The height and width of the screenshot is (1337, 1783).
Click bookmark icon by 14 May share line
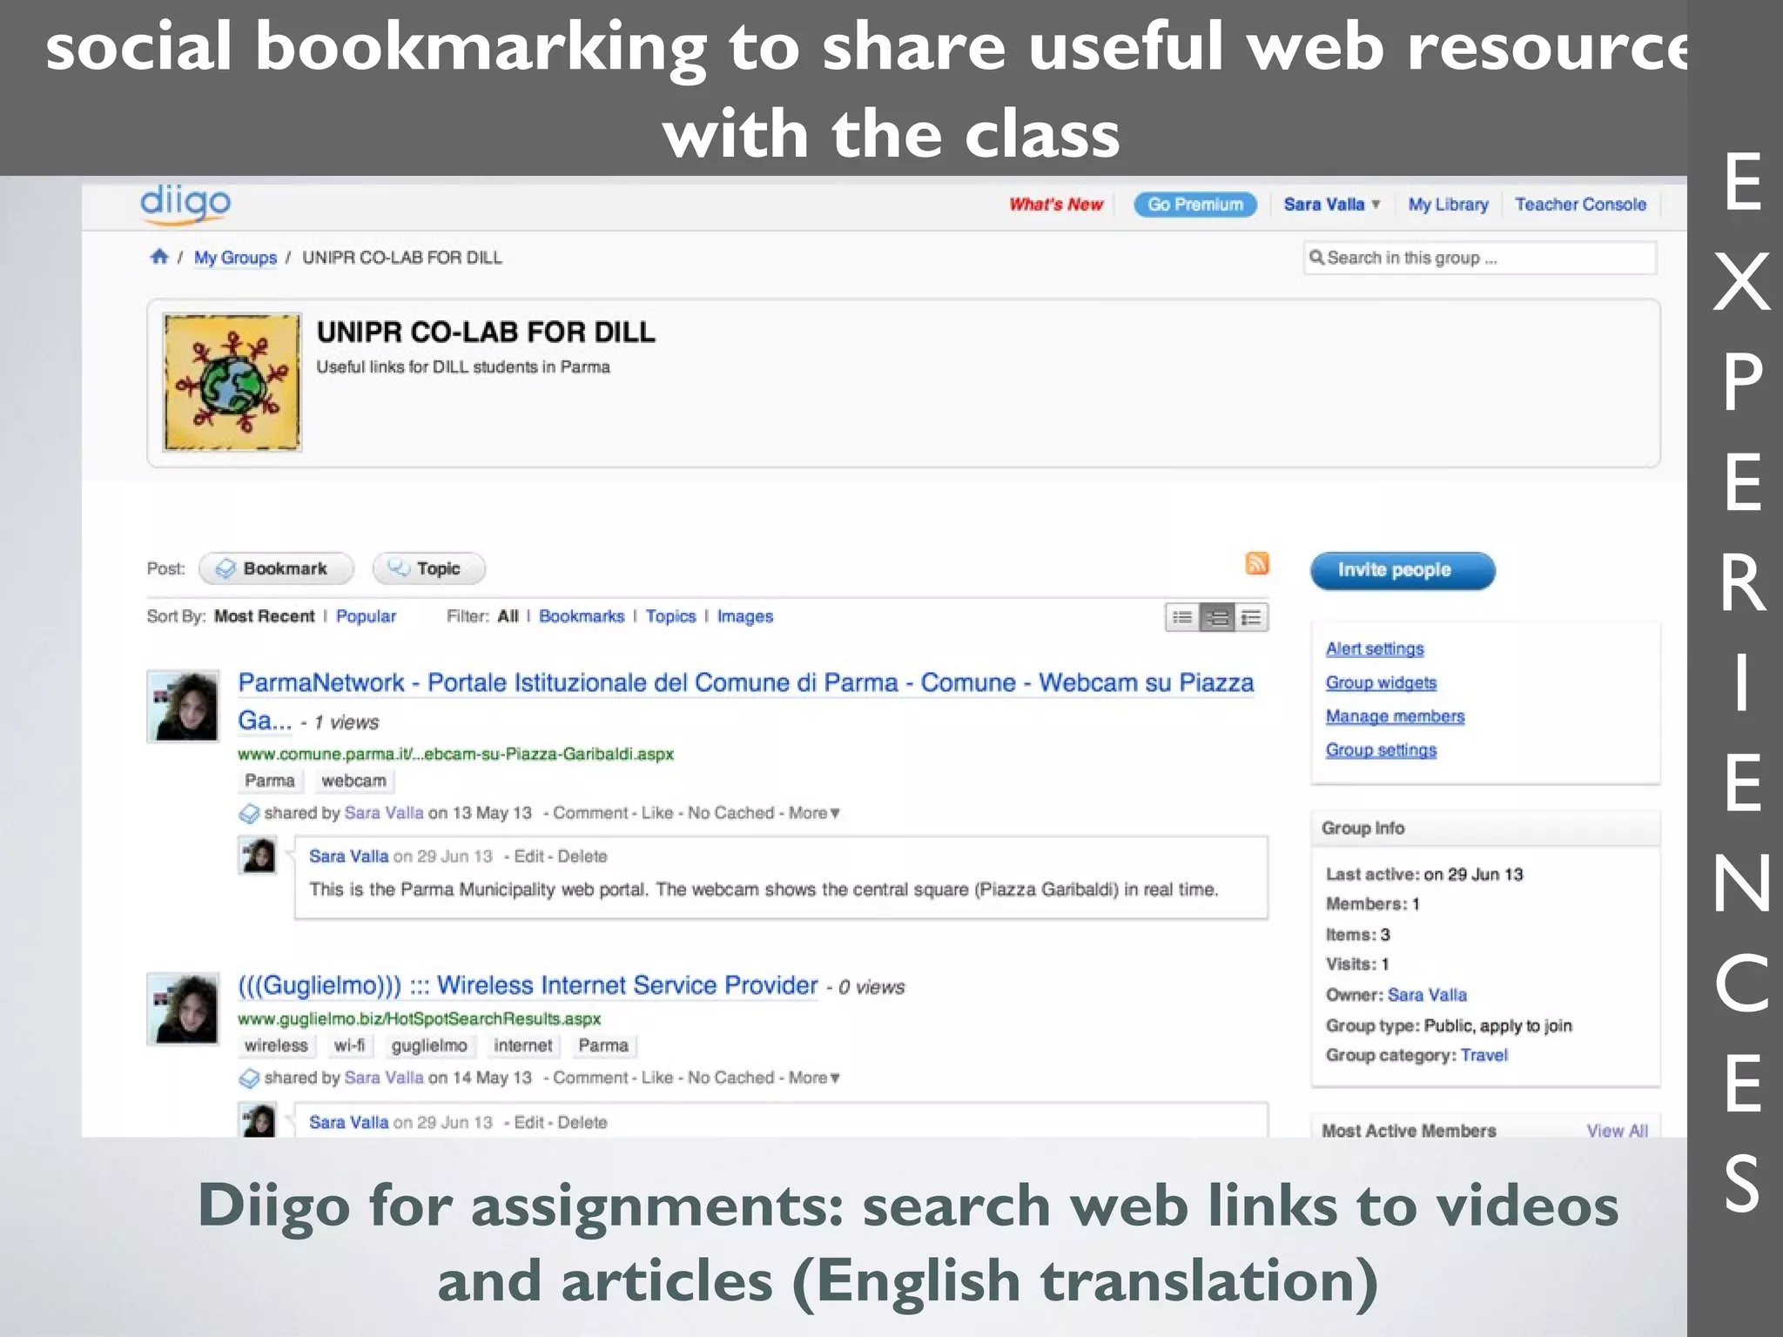(249, 1078)
